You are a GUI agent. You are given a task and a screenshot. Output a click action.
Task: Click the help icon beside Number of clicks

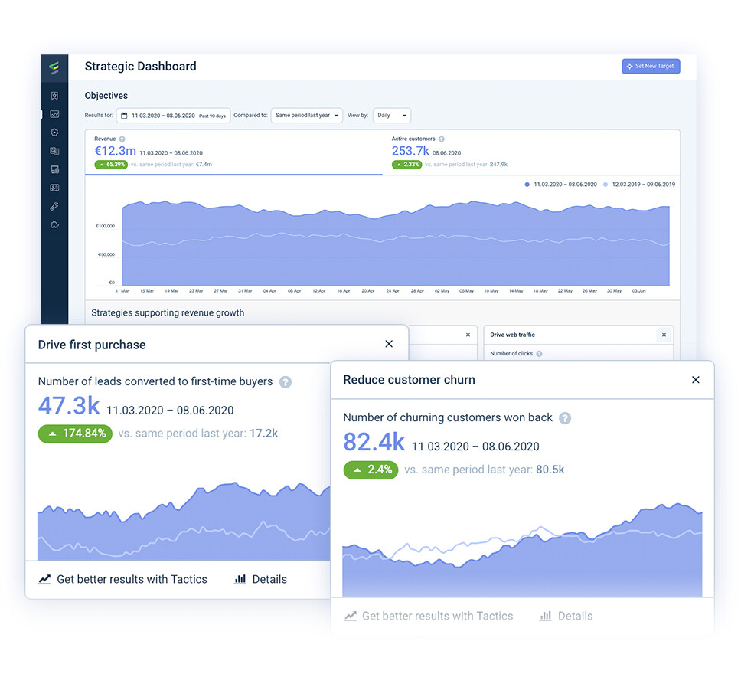539,354
